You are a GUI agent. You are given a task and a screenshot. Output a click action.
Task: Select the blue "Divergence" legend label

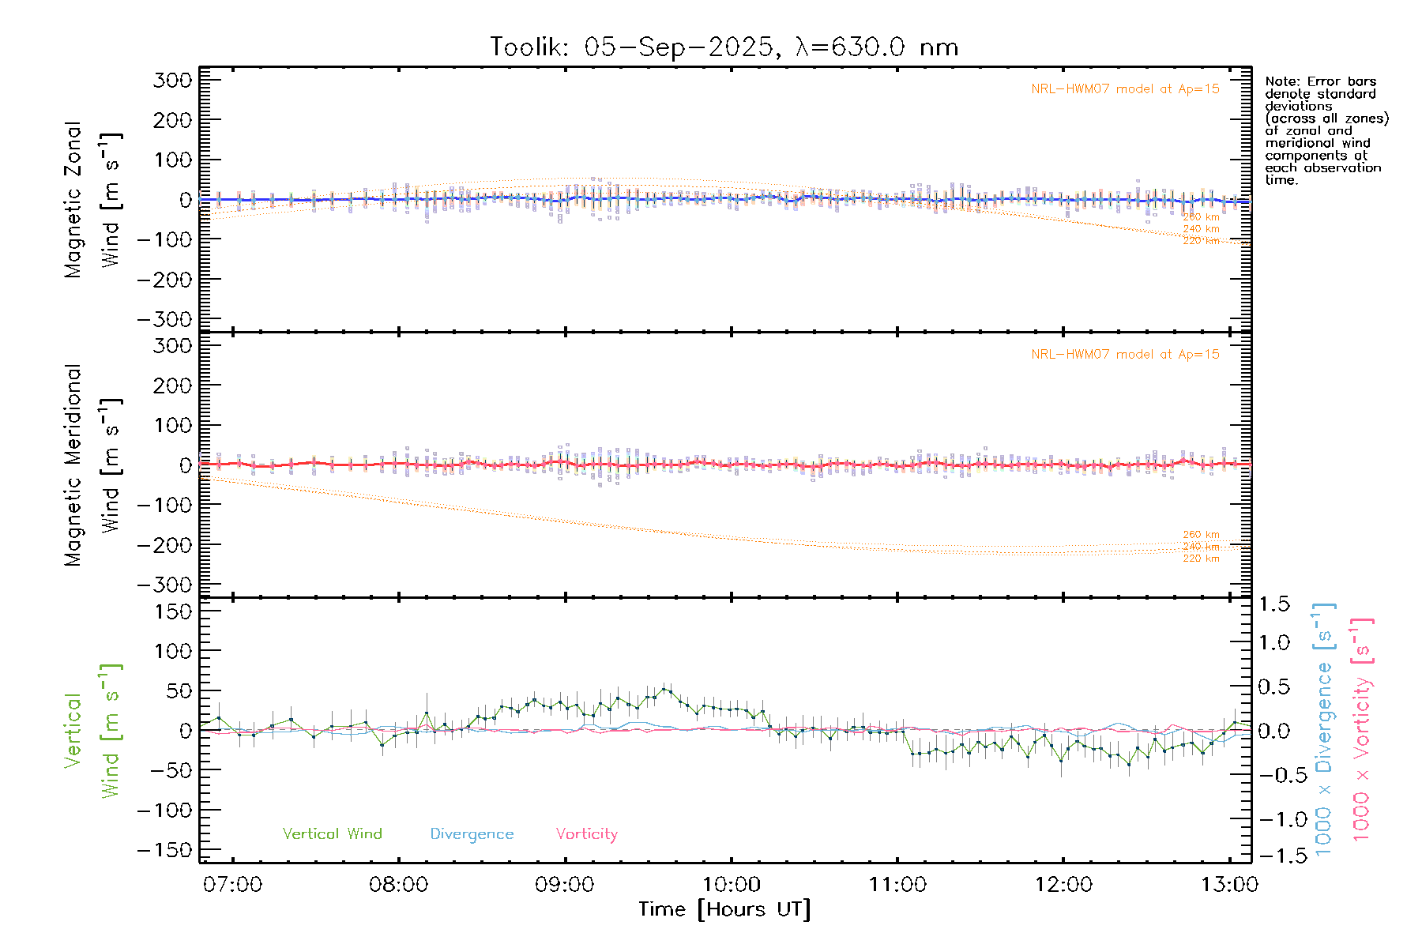click(472, 833)
